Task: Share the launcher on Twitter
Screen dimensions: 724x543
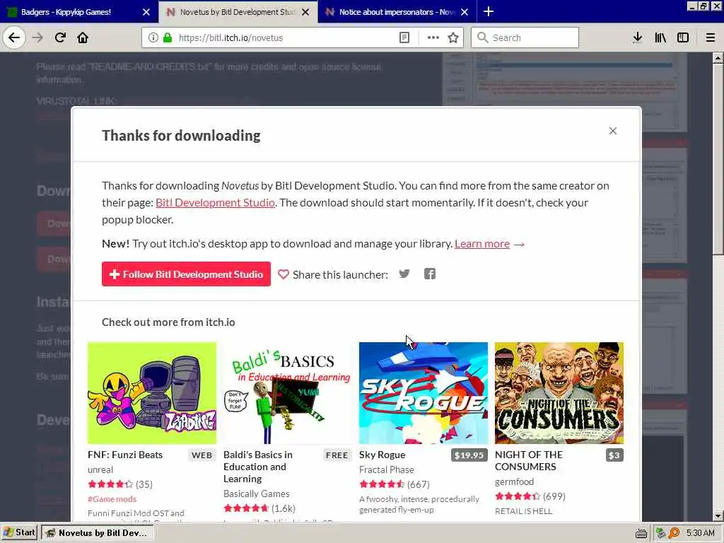Action: click(404, 274)
